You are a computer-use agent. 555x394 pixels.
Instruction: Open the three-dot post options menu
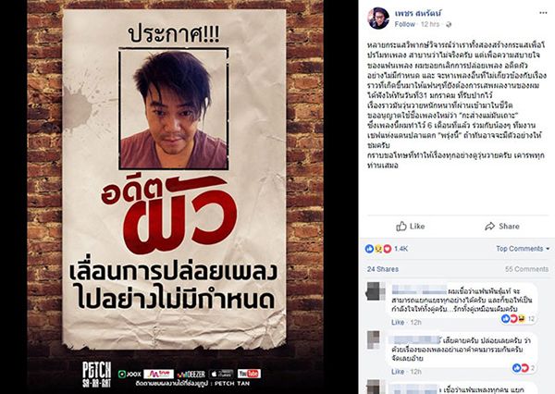click(x=543, y=13)
